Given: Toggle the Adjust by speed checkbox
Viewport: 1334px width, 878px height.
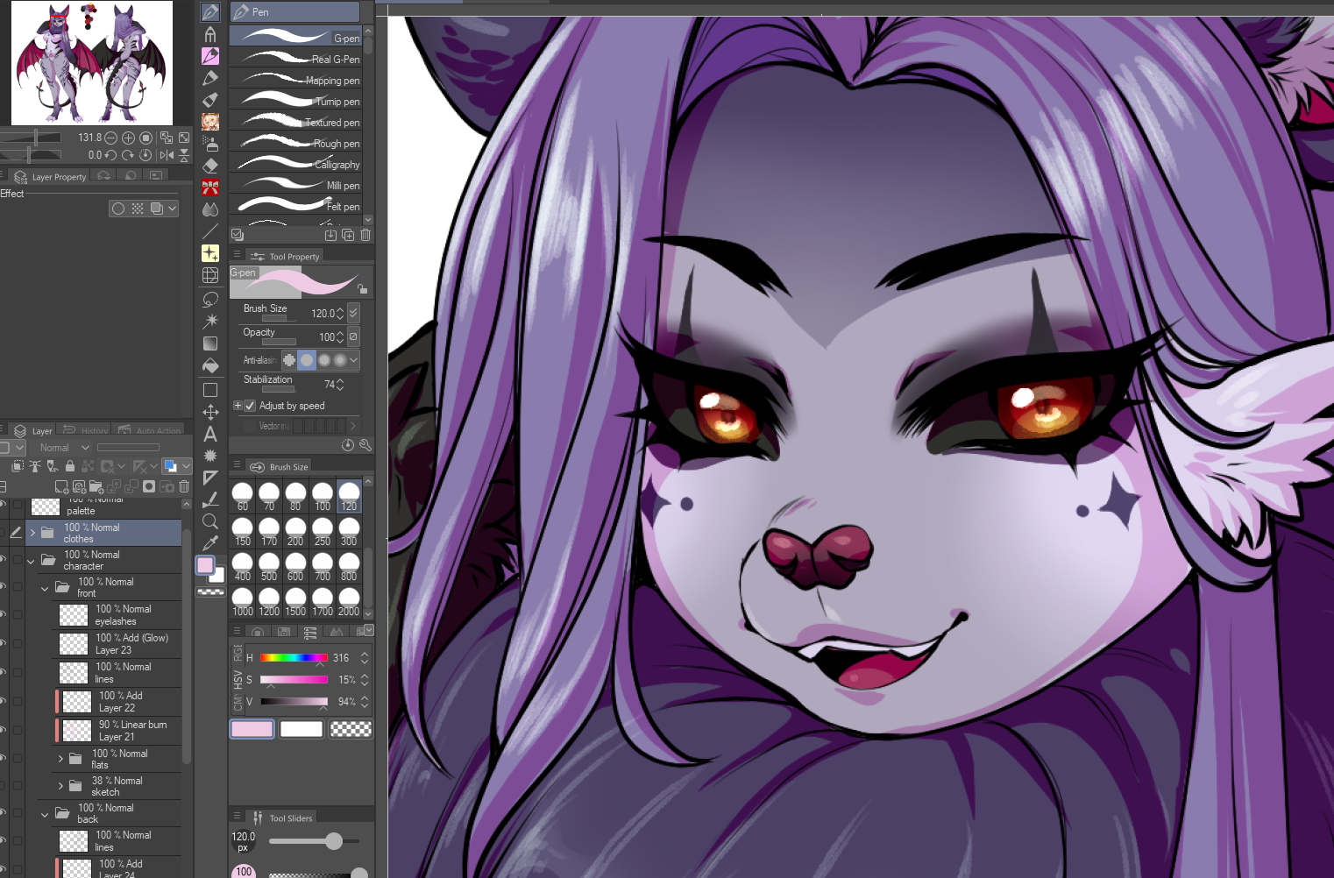Looking at the screenshot, I should click(x=250, y=406).
